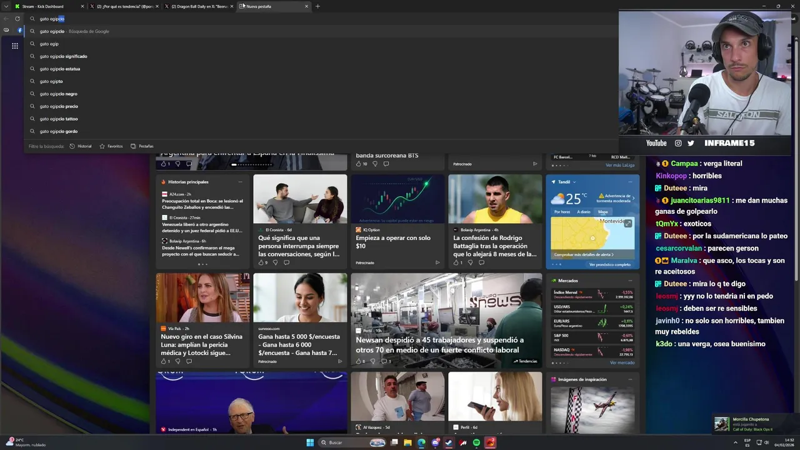The height and width of the screenshot is (450, 800).
Task: Open Ver más LaLiga link
Action: (619, 165)
